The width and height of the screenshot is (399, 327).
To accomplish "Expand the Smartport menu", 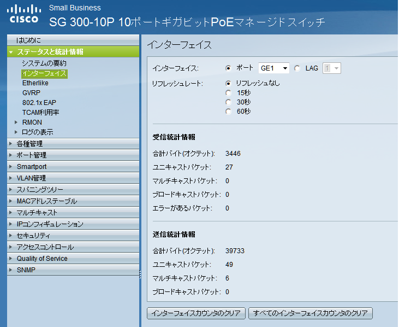I will (x=73, y=167).
